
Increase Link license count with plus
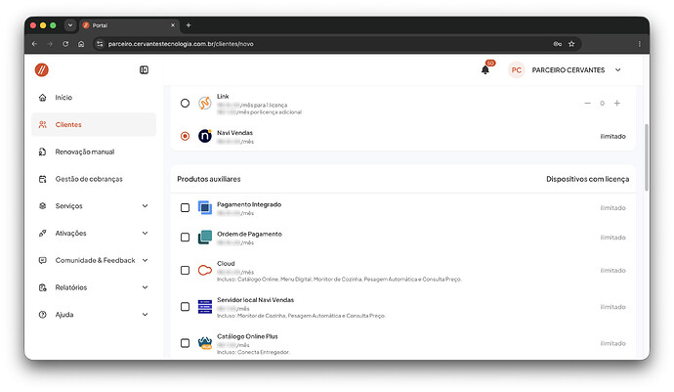[x=616, y=104]
